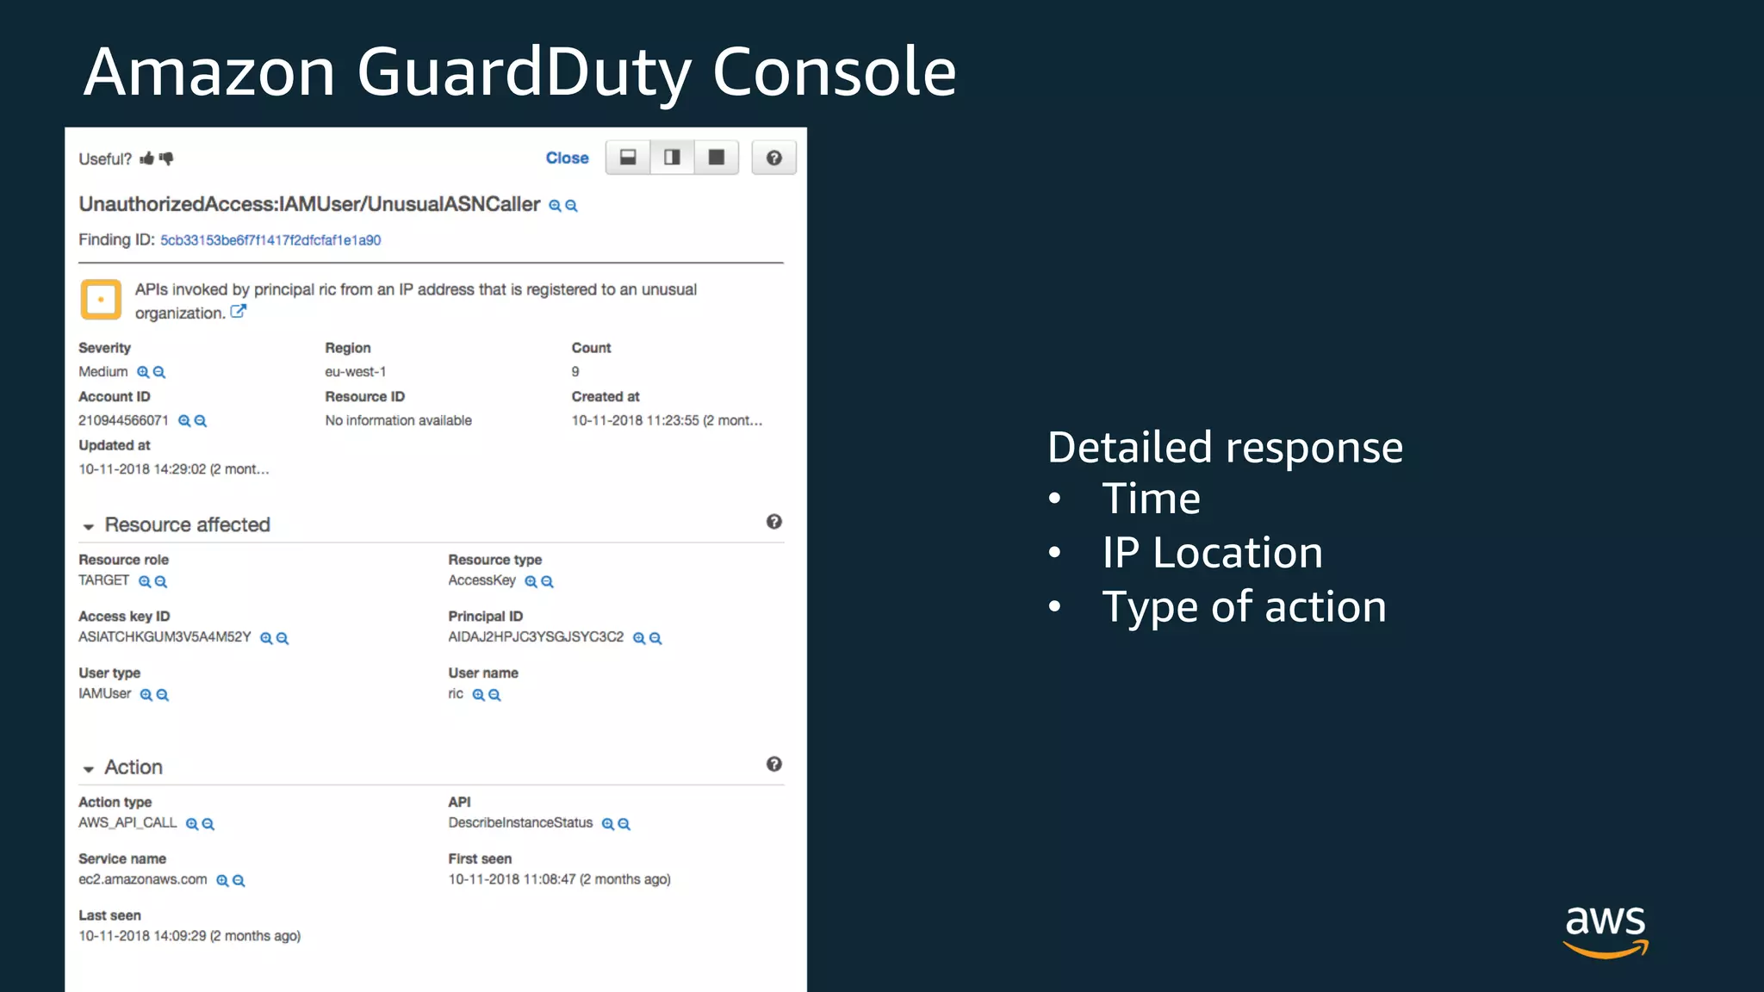This screenshot has height=992, width=1764.
Task: Include filter for AccessKey resource type
Action: (x=531, y=582)
